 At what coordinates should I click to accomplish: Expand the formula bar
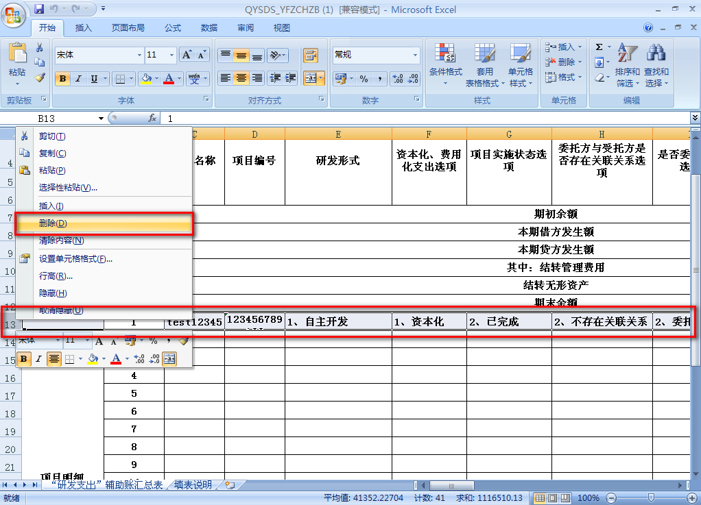696,117
